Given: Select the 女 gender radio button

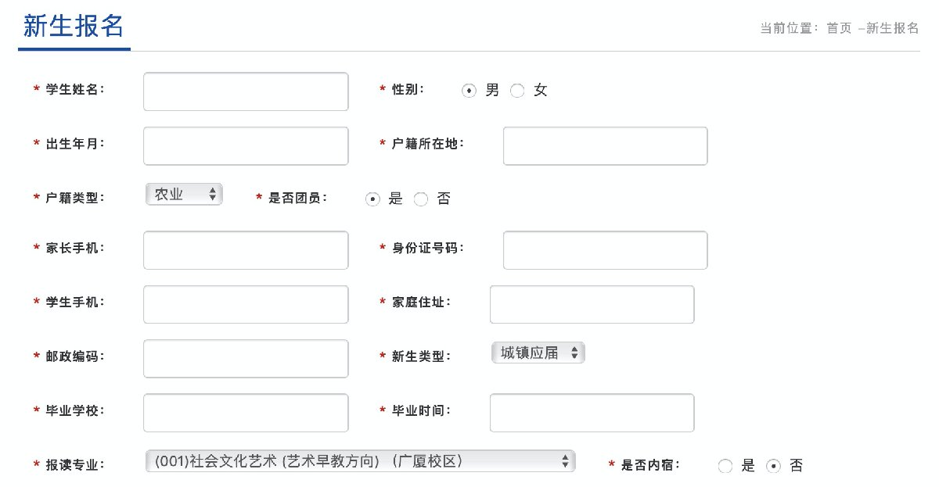Looking at the screenshot, I should point(516,91).
